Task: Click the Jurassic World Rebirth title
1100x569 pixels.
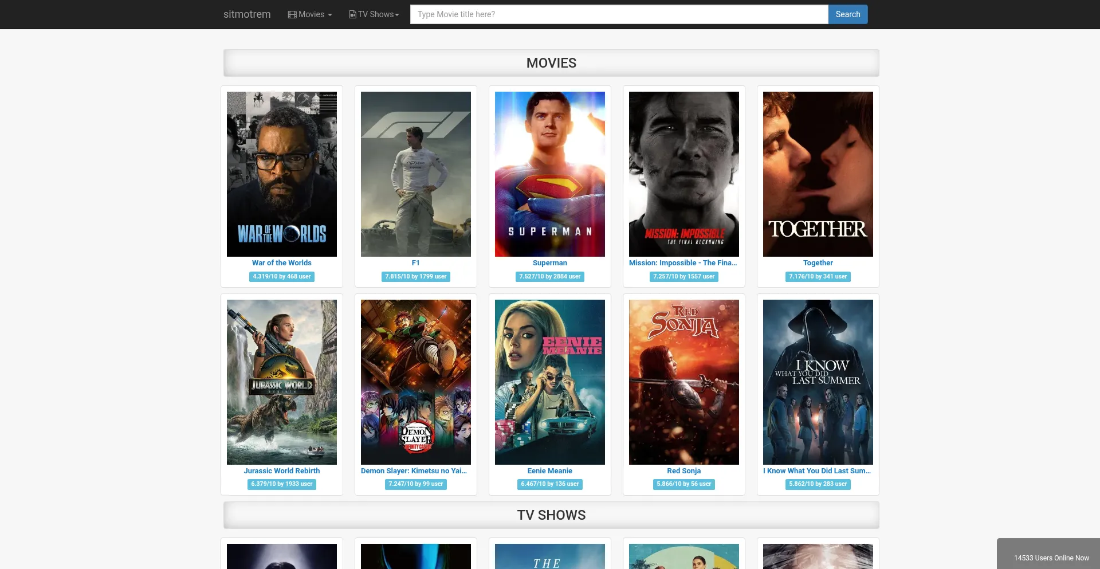Action: pos(282,471)
